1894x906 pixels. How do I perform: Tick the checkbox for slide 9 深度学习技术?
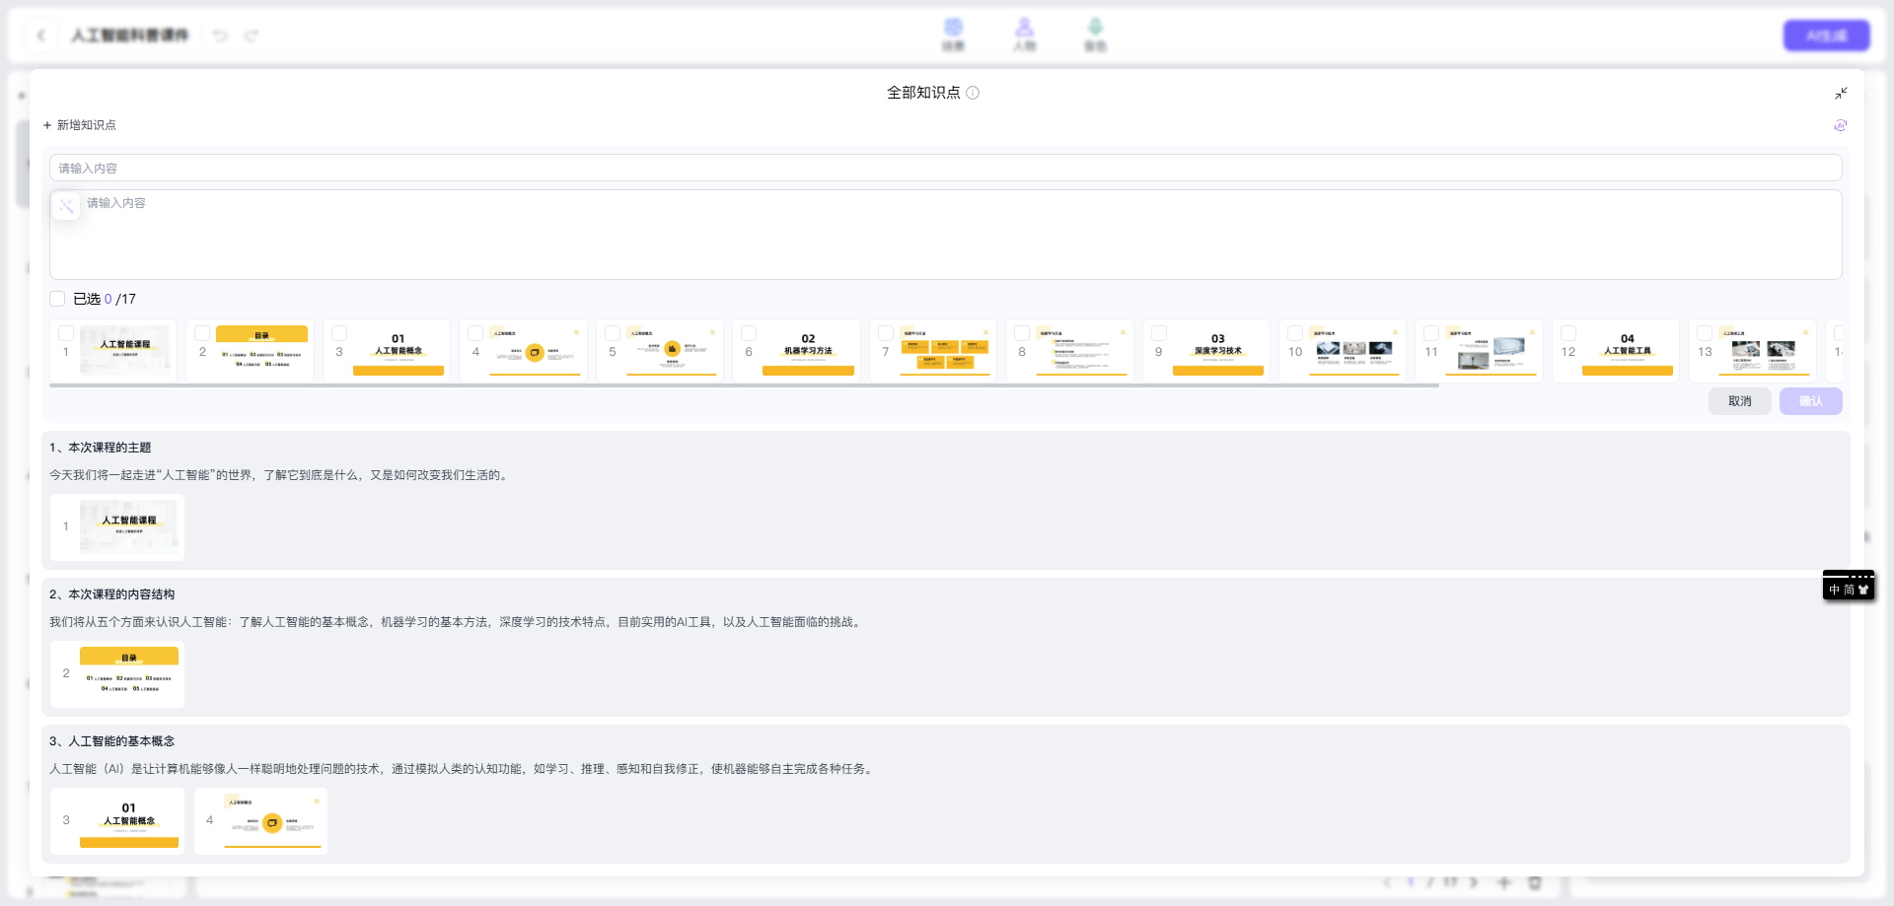click(1159, 333)
